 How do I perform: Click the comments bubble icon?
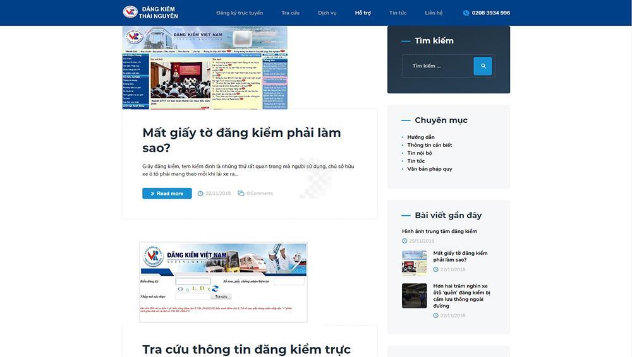point(241,194)
